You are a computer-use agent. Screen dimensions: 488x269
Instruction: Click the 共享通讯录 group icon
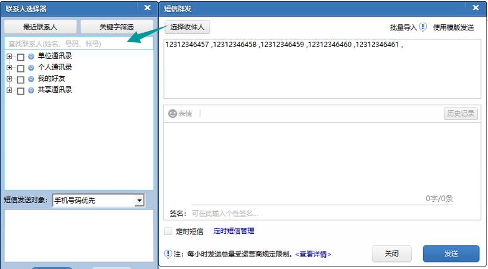pos(31,90)
